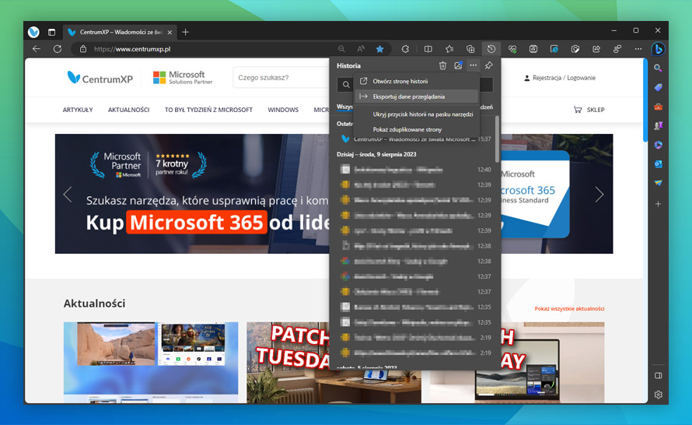The height and width of the screenshot is (425, 692).
Task: Open the Favorites list icon
Action: point(449,49)
